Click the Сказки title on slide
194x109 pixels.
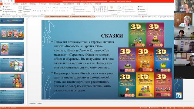click(112, 36)
